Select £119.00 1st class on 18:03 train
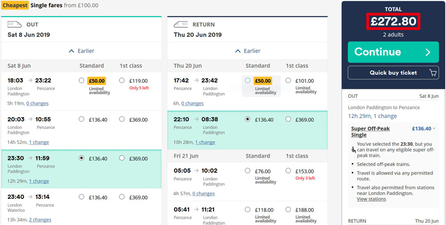 (x=122, y=81)
